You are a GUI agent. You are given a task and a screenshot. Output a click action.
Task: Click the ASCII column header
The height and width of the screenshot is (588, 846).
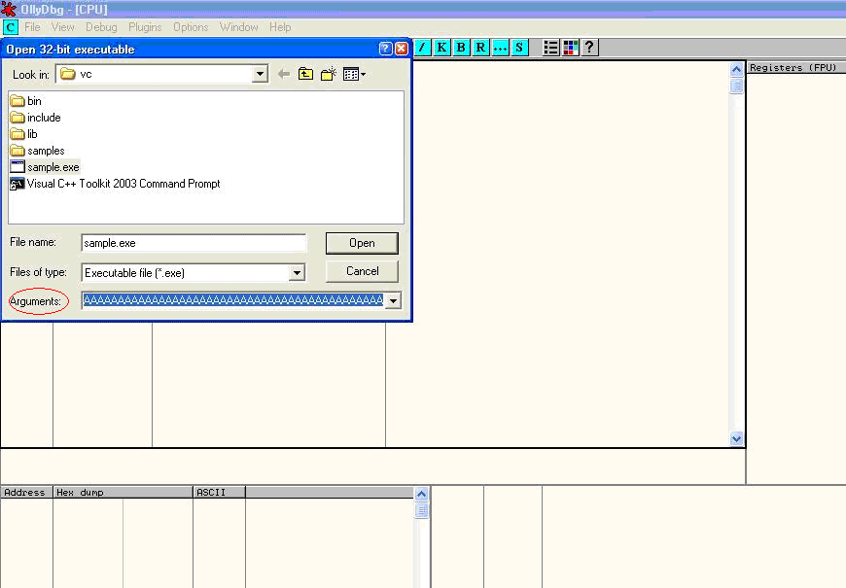coord(219,492)
